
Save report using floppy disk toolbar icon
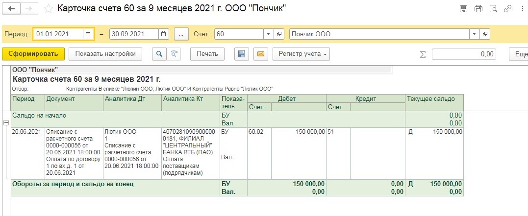click(x=241, y=54)
